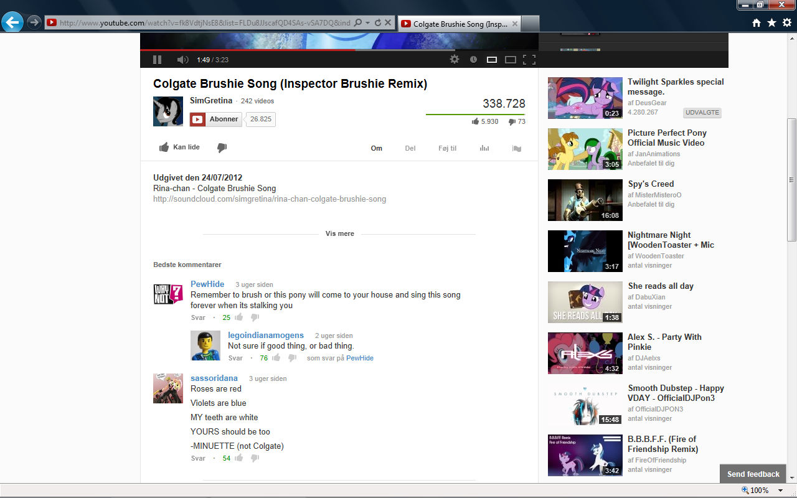Click the address bar search magnifier
The image size is (797, 498).
pos(357,23)
